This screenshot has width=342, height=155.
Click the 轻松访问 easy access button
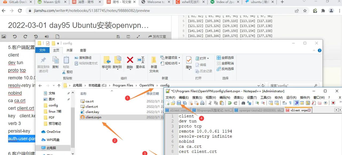click(x=170, y=63)
